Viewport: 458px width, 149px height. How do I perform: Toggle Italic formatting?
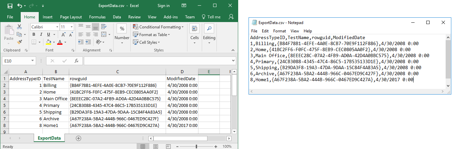click(x=41, y=34)
